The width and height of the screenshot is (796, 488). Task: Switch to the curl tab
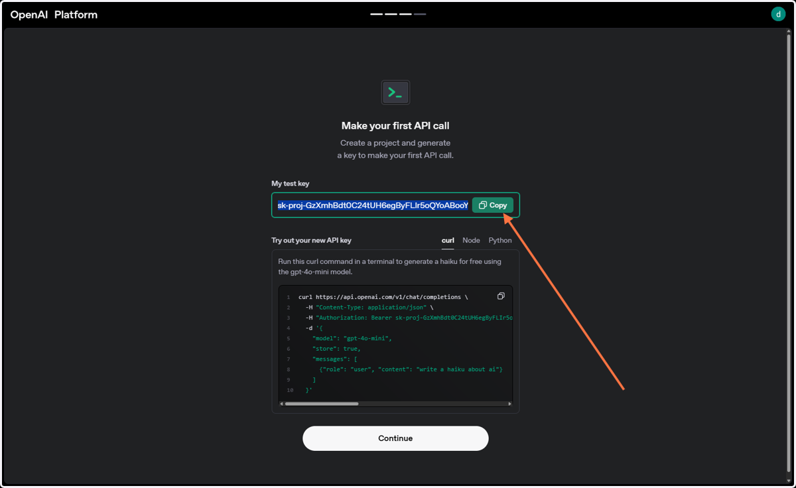tap(448, 240)
